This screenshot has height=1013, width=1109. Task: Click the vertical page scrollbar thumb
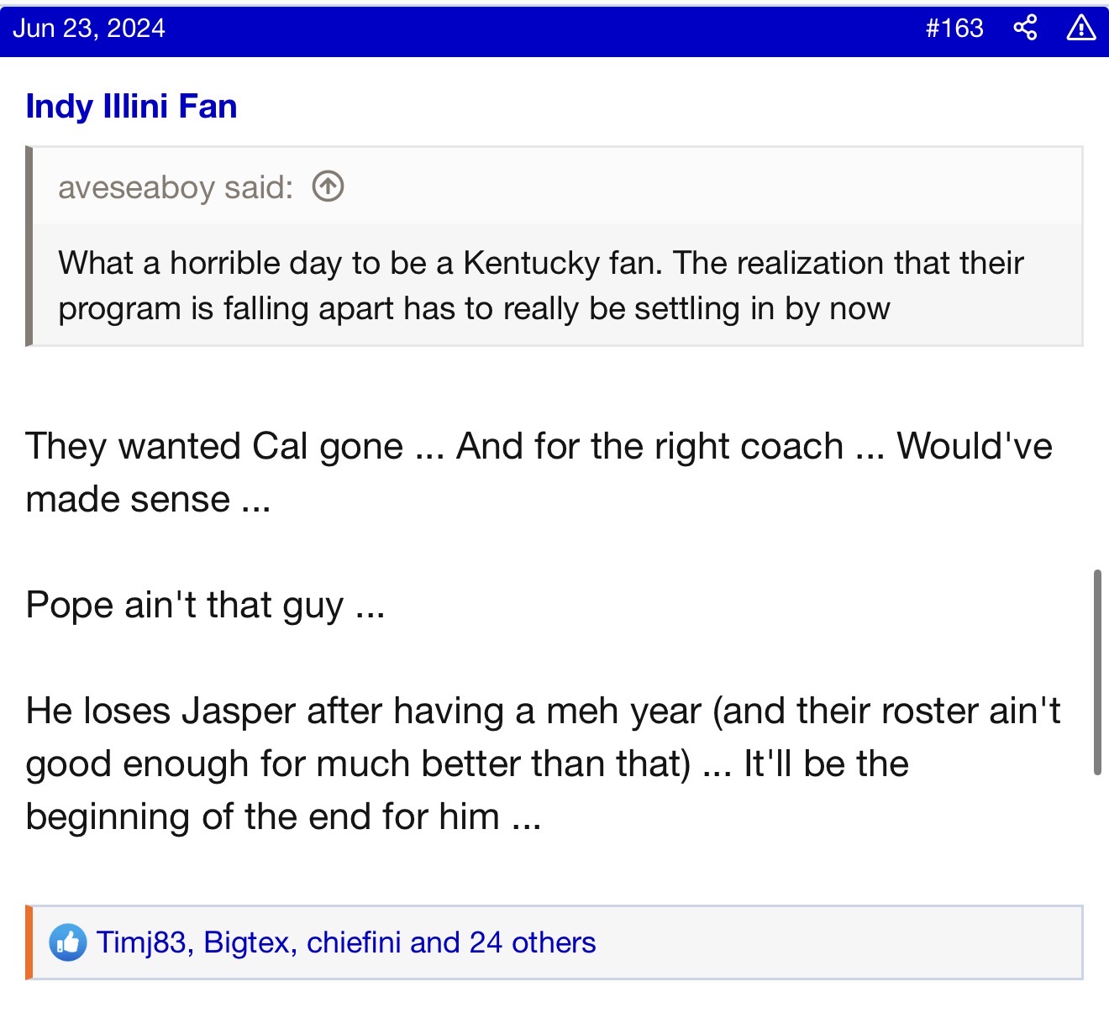pyautogui.click(x=1097, y=672)
